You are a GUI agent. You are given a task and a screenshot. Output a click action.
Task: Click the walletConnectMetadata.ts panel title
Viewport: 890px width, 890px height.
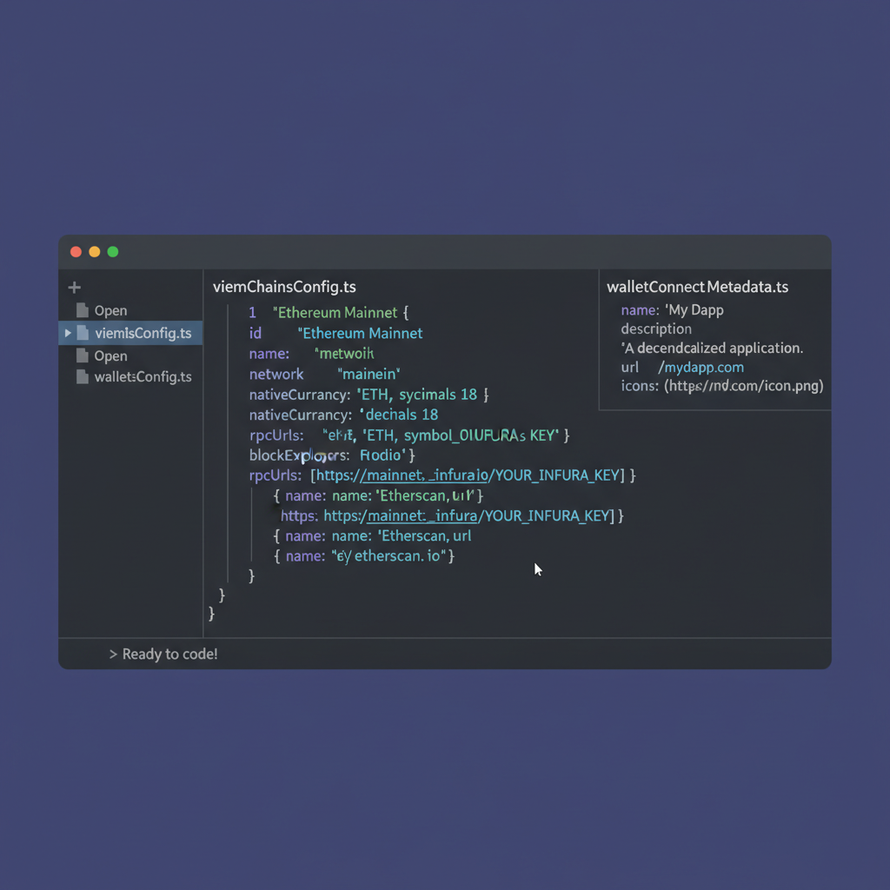pyautogui.click(x=697, y=286)
